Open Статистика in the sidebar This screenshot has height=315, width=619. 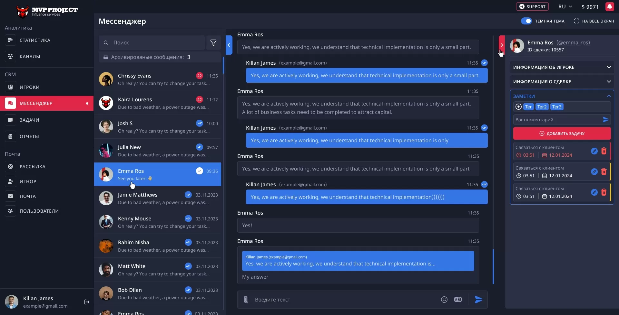[34, 40]
